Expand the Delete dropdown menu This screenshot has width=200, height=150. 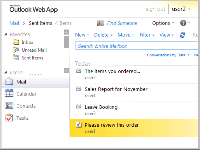click(103, 35)
